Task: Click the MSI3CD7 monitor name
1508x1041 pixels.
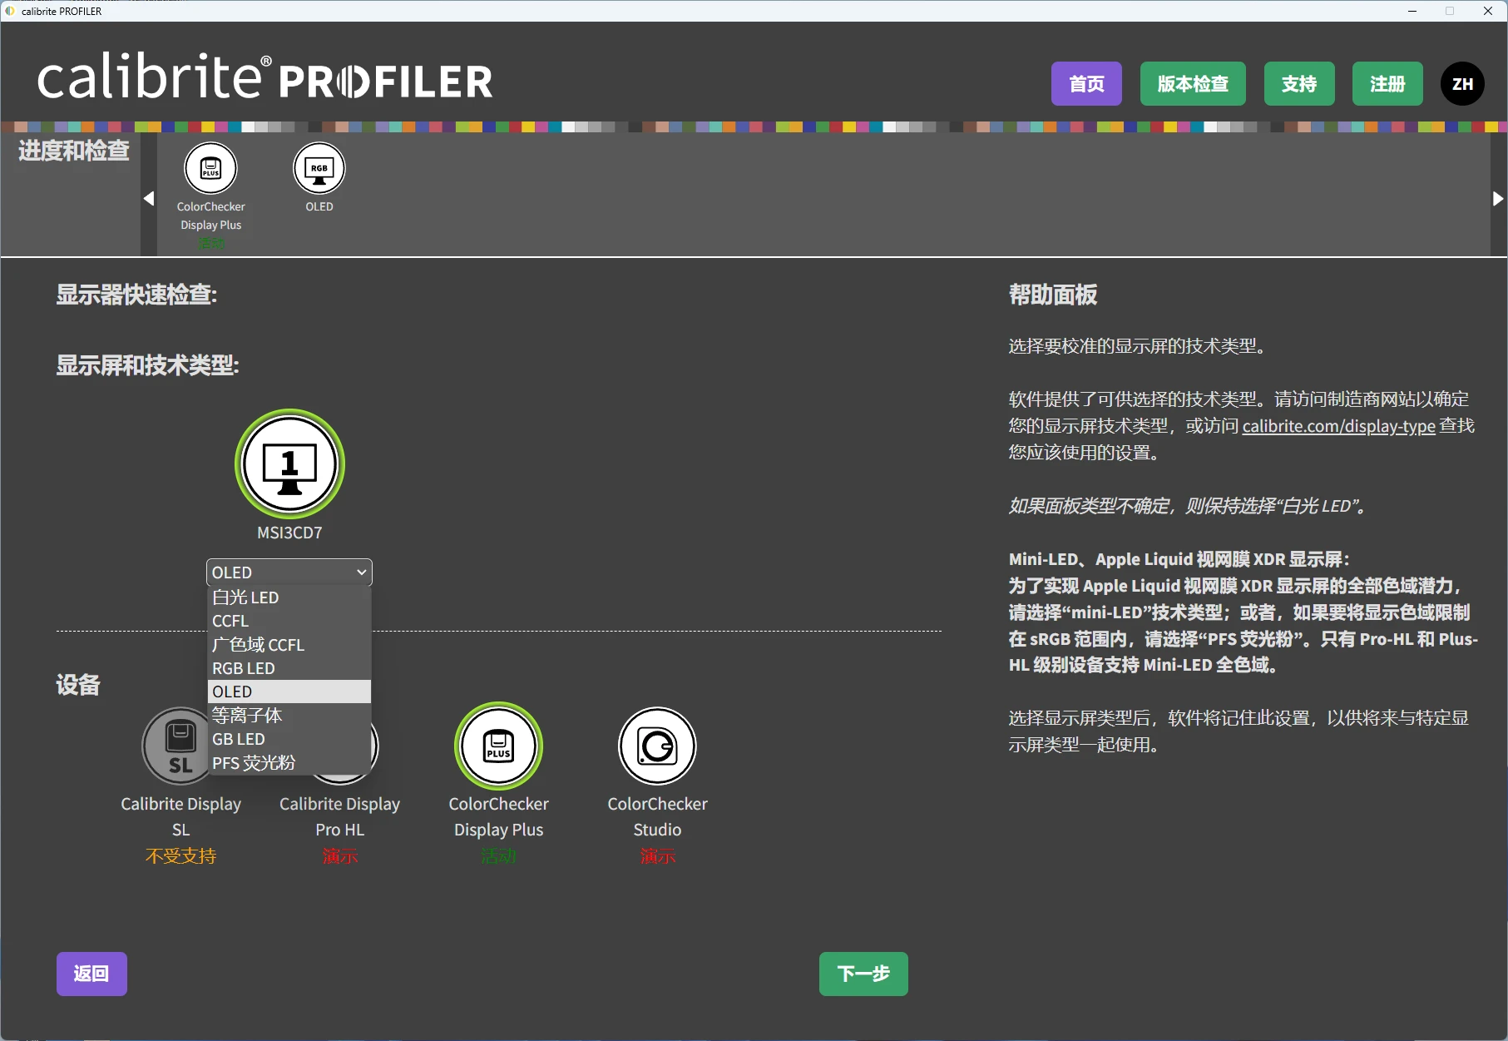Action: [289, 533]
